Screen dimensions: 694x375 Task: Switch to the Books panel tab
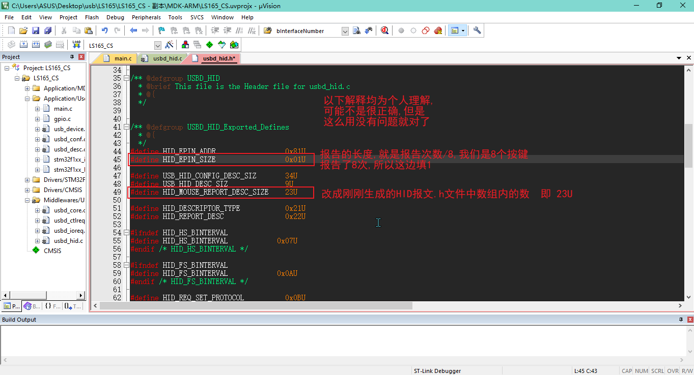[x=32, y=306]
